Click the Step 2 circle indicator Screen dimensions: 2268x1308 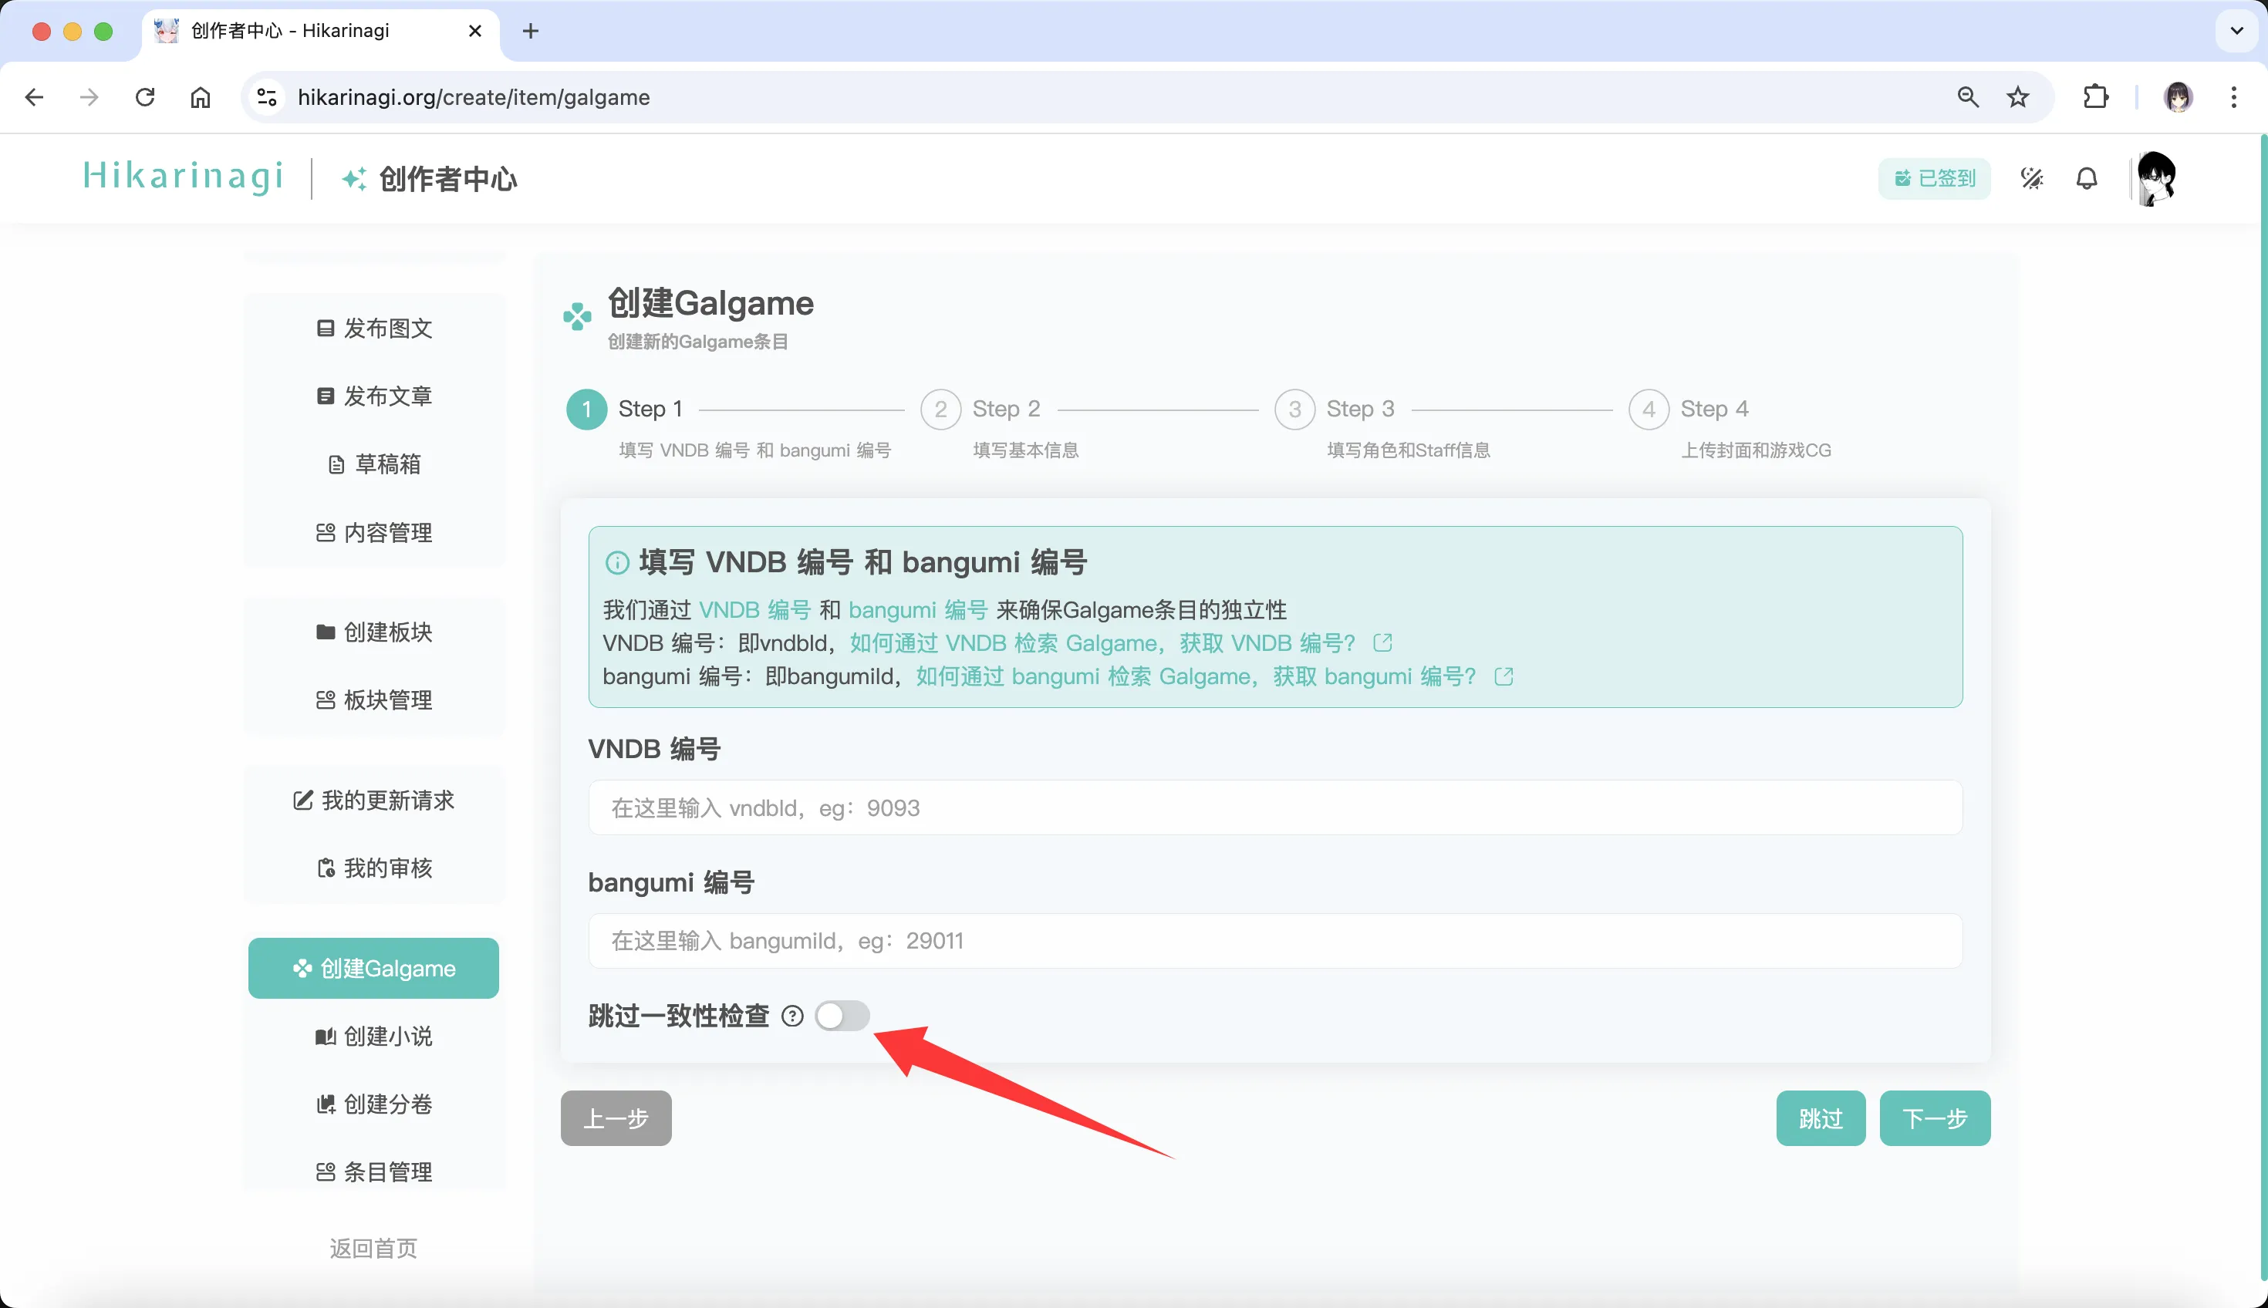click(x=941, y=410)
